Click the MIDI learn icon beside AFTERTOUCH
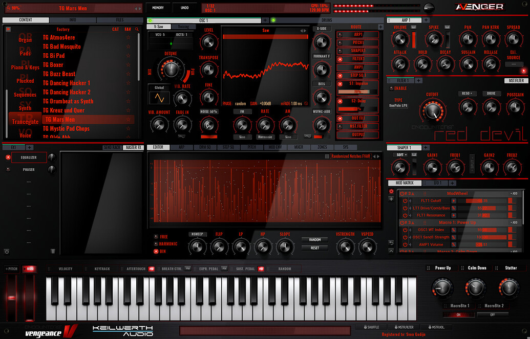This screenshot has height=339, width=530. pyautogui.click(x=151, y=268)
